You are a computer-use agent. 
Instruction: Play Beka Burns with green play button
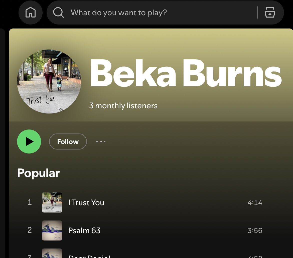tap(29, 141)
